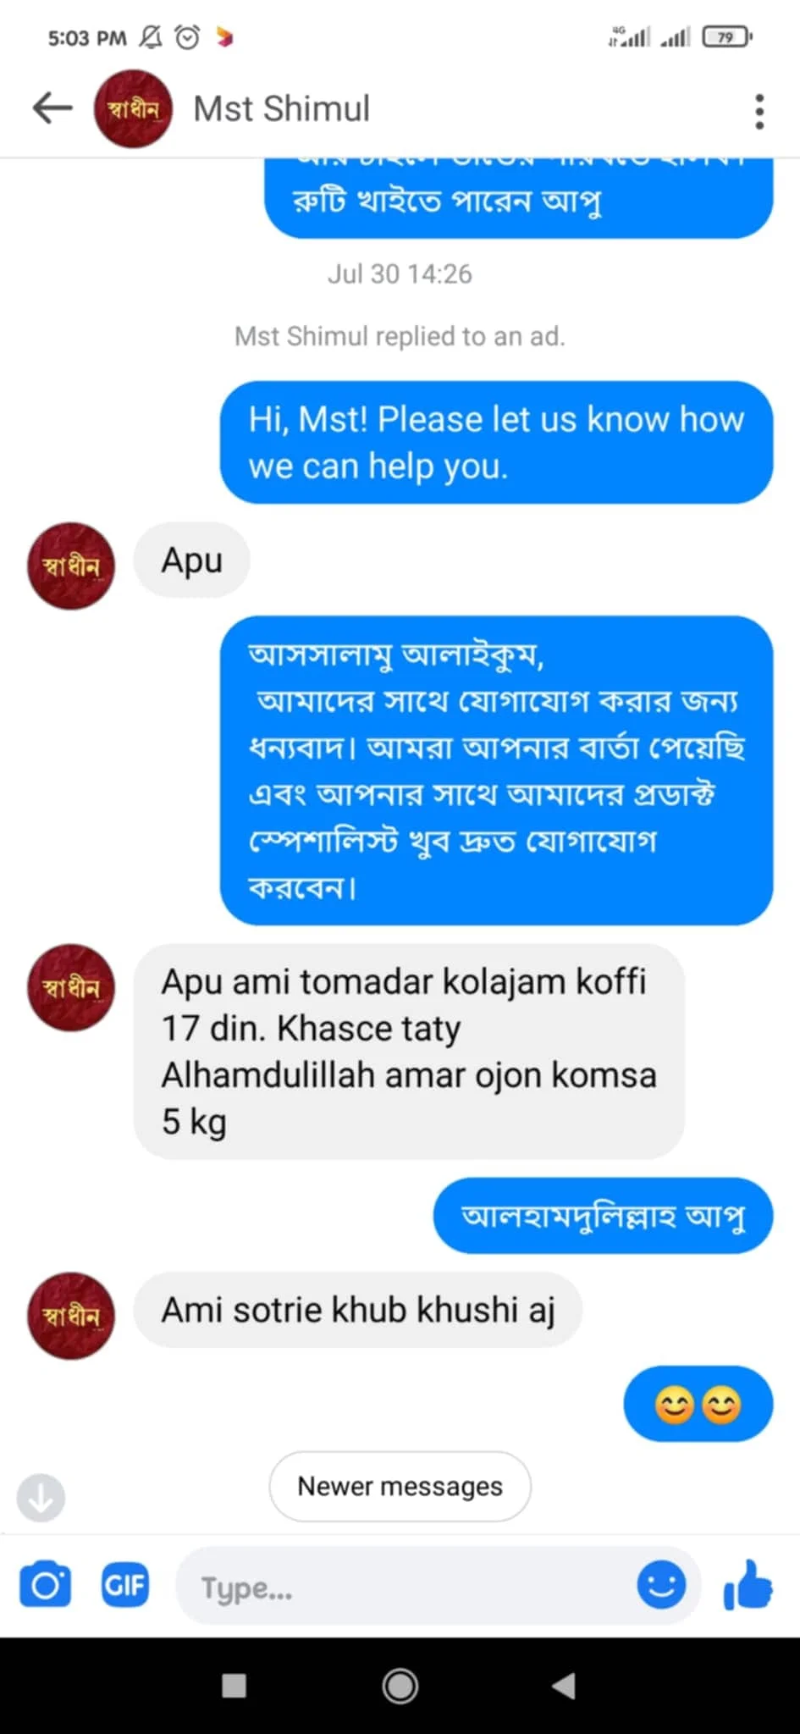Tap avatar beside the Apu message
Image resolution: width=800 pixels, height=1734 pixels.
[71, 566]
